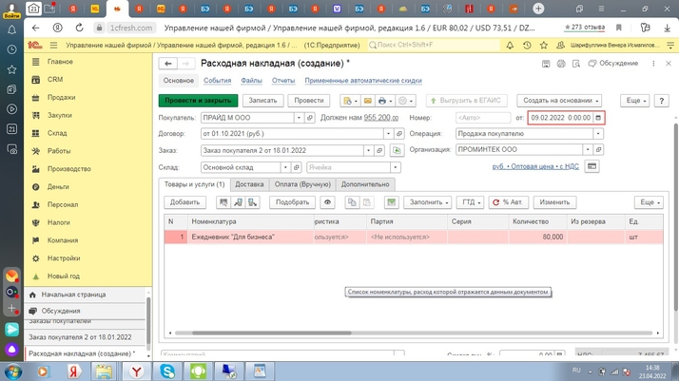
Task: Click the print icon in the document toolbar
Action: (x=382, y=101)
